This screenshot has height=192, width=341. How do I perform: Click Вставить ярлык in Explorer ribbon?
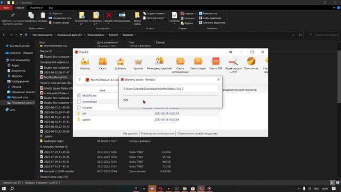pos(59,22)
